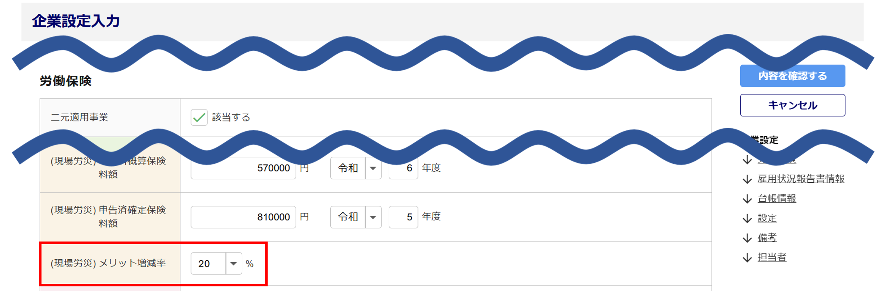
Task: Expand the メリット増減率 percentage dropdown
Action: pyautogui.click(x=233, y=264)
